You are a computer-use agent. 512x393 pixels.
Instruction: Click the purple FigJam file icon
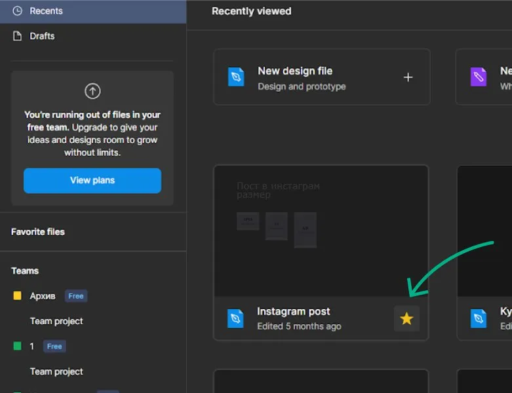click(479, 77)
